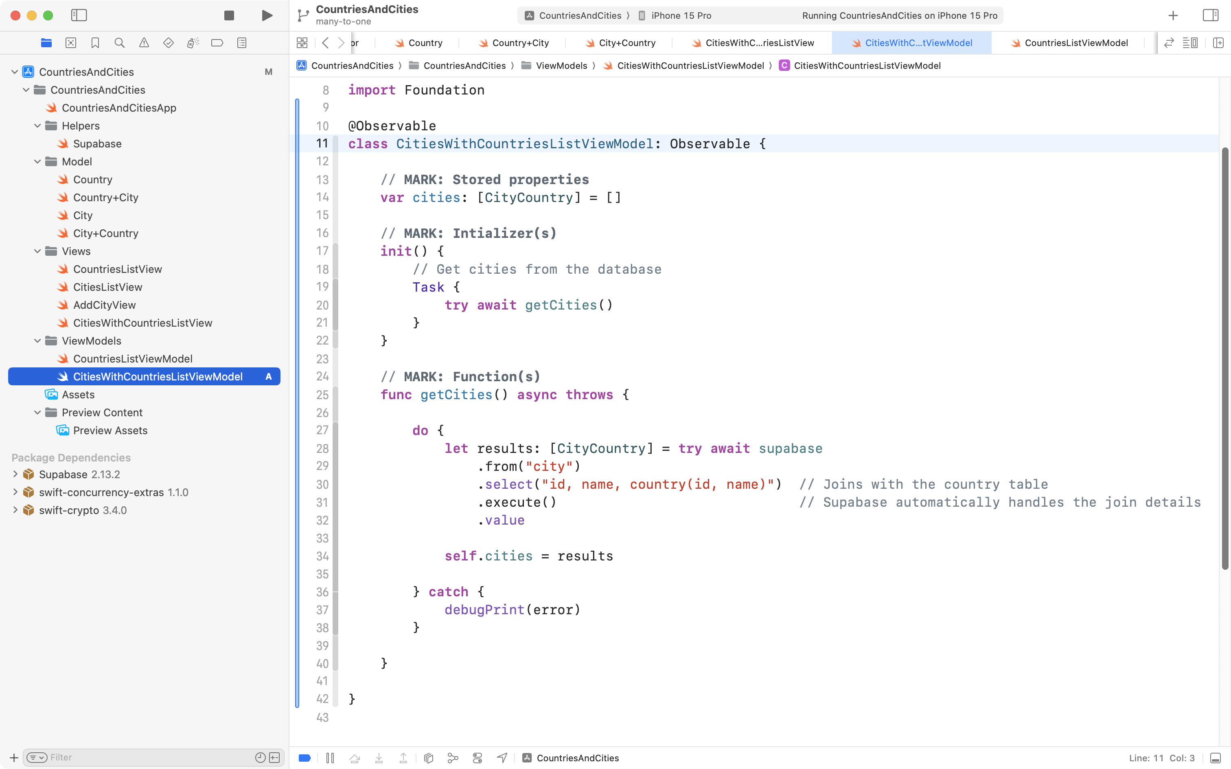Toggle breakpoints activation in the debug bar
Viewport: 1231px width, 769px height.
(304, 757)
